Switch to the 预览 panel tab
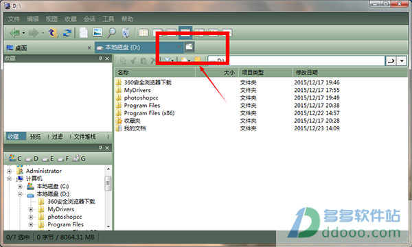412x247 pixels. pos(35,137)
